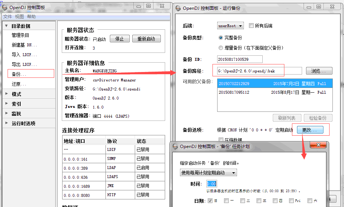
Task: Expand the 模式 section
Action: pyautogui.click(x=7, y=94)
